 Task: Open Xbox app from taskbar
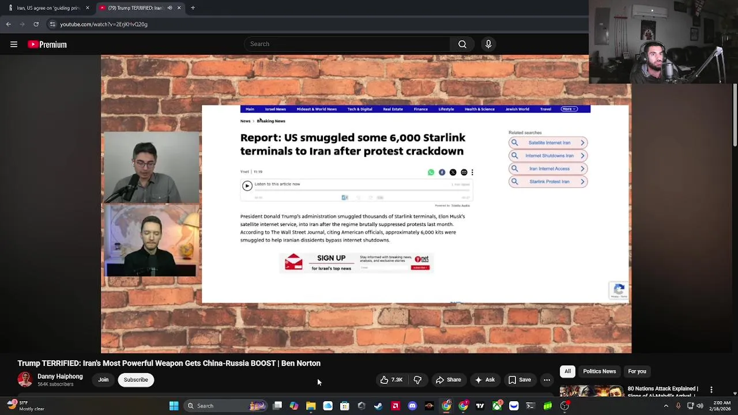tap(497, 406)
